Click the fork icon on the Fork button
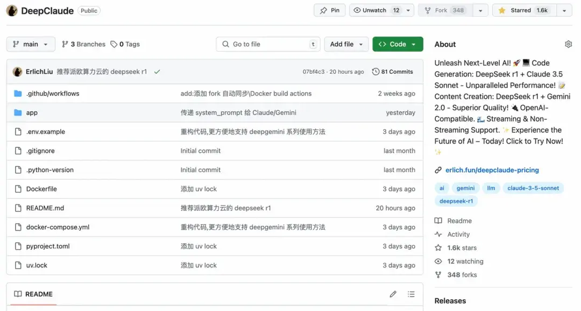 (x=428, y=9)
